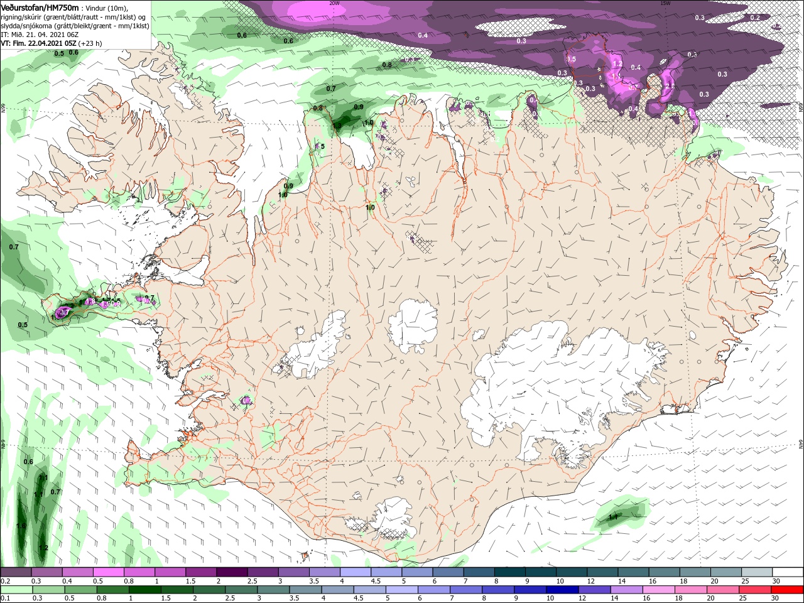Viewport: 804px width, 603px height.
Task: Pick the slate blue swatch labelled 7 on upper scale
Action: [479, 573]
